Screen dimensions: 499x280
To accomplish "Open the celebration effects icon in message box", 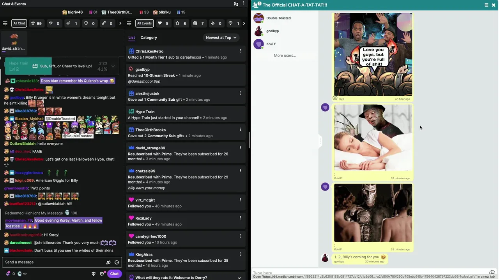I will tap(108, 262).
